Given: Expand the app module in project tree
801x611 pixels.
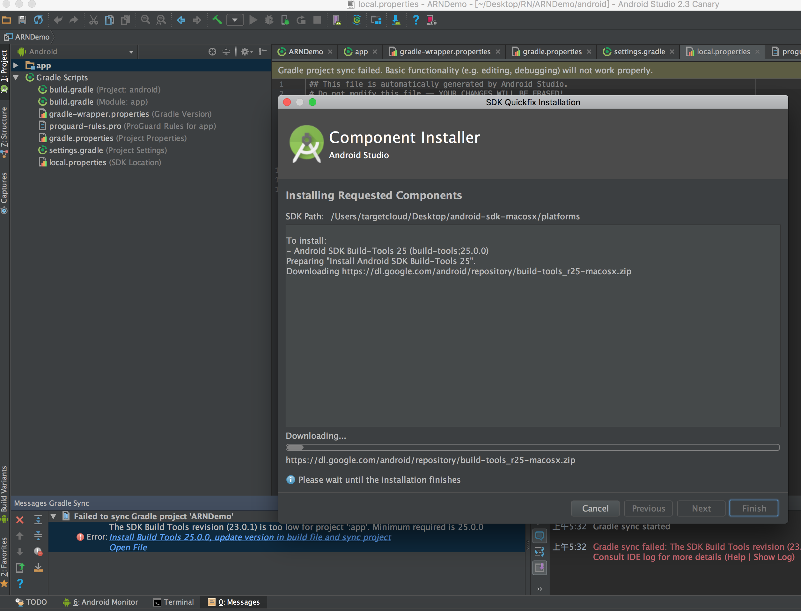Looking at the screenshot, I should pos(17,65).
